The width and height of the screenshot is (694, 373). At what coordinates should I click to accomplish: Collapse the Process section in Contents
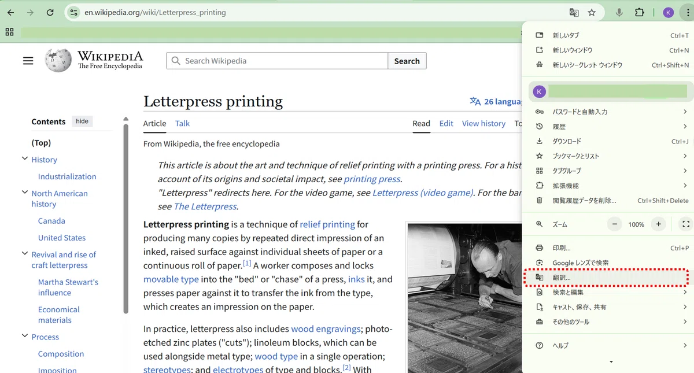(x=25, y=336)
